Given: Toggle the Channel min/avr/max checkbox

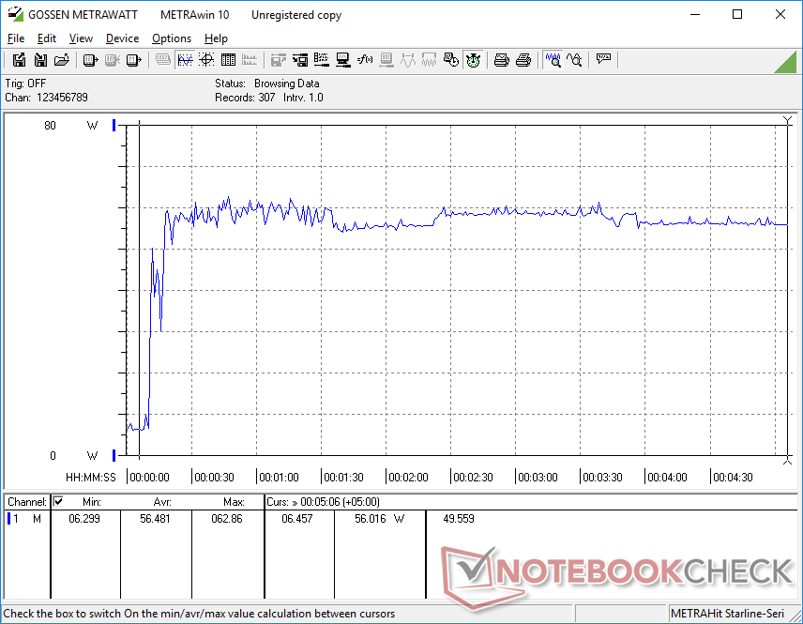Looking at the screenshot, I should (x=58, y=501).
